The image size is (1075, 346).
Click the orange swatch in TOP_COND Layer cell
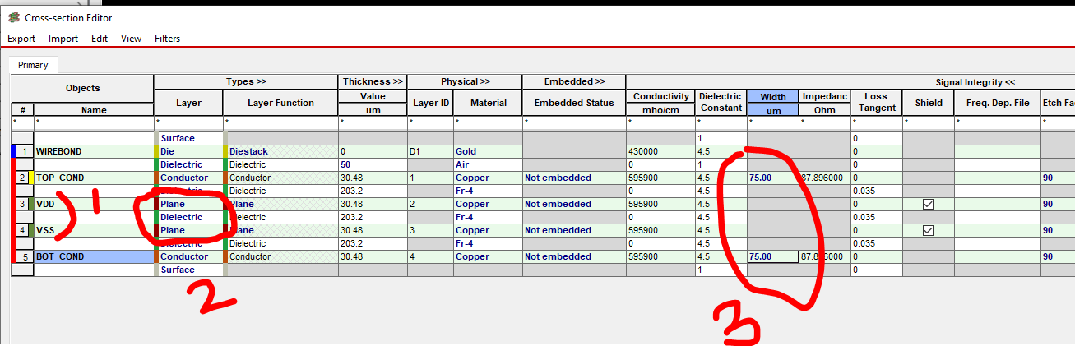click(x=156, y=178)
